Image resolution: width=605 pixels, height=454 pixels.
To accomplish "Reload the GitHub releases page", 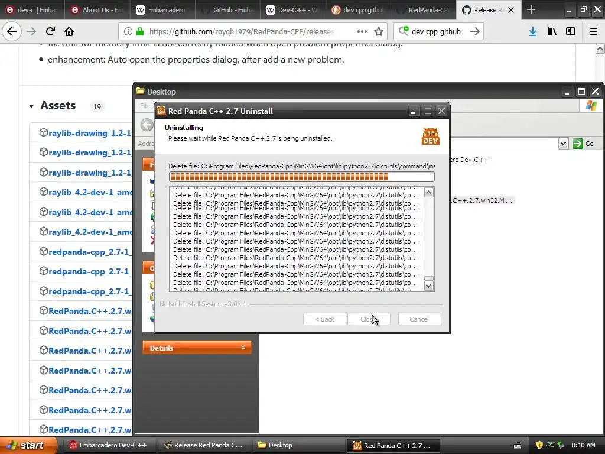I will tap(50, 31).
